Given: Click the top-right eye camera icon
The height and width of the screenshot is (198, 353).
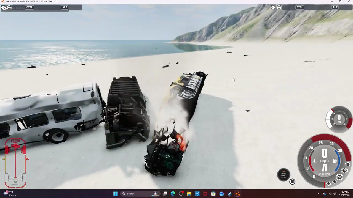Looking at the screenshot, I should 273,7.
